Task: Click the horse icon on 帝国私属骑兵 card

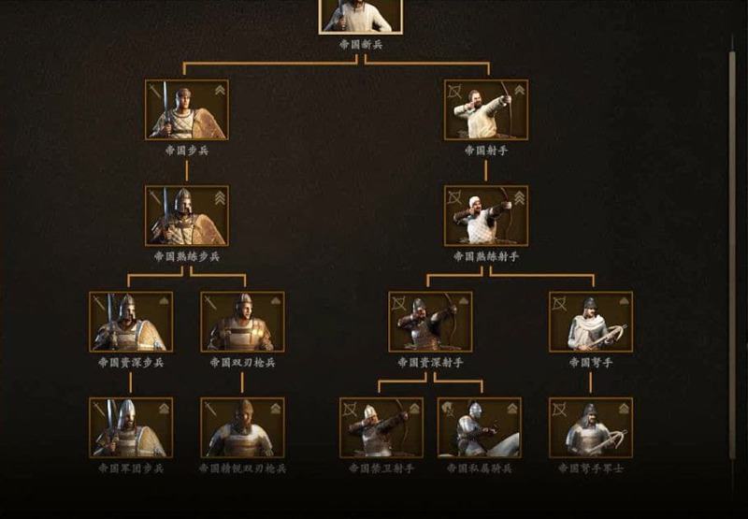Action: 448,409
